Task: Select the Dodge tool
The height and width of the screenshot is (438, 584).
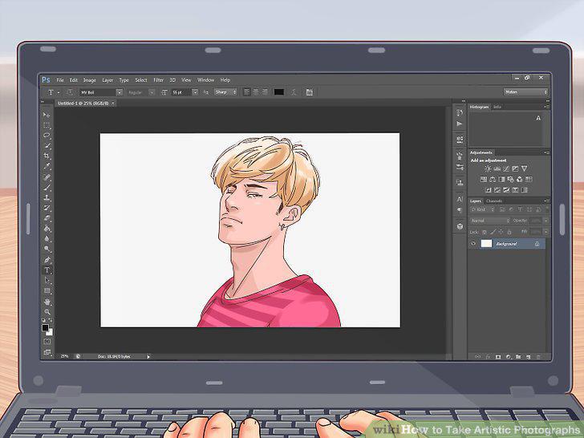Action: 47,249
